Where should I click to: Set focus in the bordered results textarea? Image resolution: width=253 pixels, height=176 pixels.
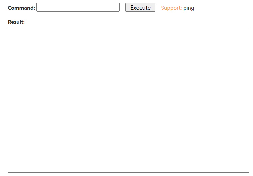(x=128, y=100)
